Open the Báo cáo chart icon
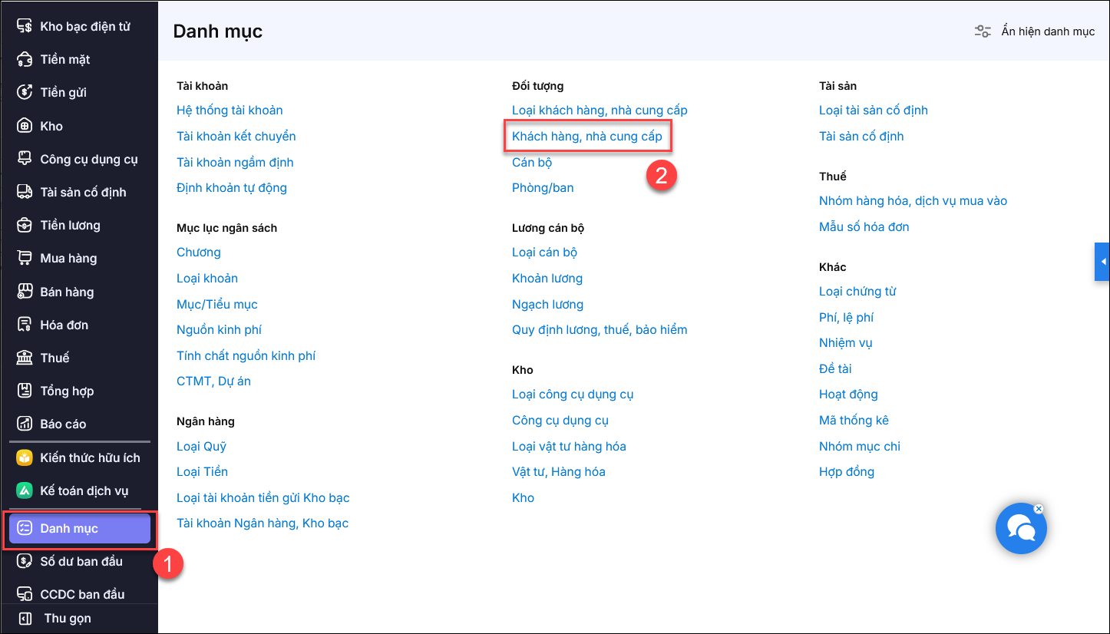Image resolution: width=1110 pixels, height=634 pixels. click(25, 424)
